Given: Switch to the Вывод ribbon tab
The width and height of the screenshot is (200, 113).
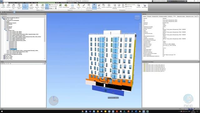Looking at the screenshot, I should tap(36, 3).
